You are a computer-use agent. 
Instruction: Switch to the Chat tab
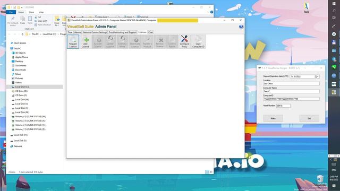tap(150, 32)
